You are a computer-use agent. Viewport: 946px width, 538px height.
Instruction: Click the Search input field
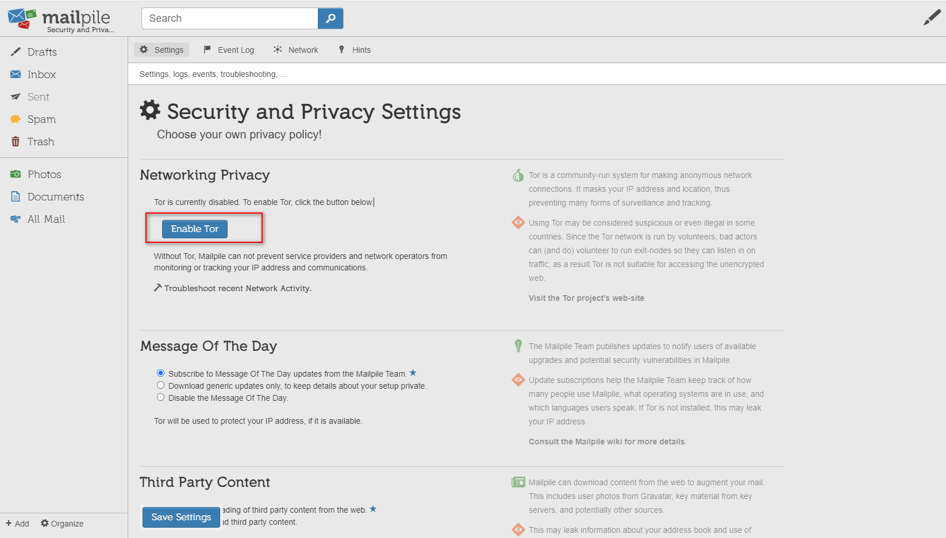coord(230,18)
